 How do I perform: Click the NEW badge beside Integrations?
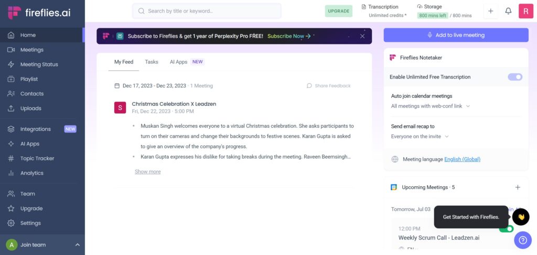pyautogui.click(x=70, y=129)
